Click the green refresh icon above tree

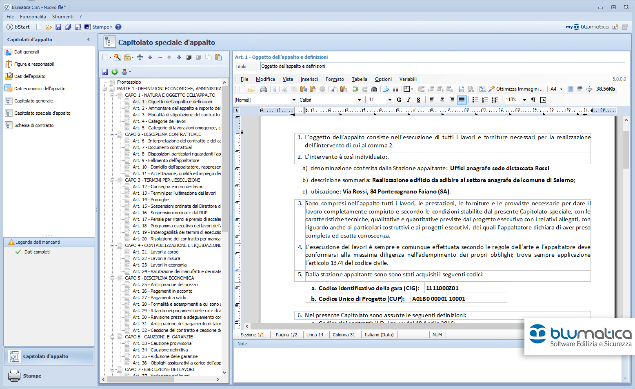click(115, 72)
